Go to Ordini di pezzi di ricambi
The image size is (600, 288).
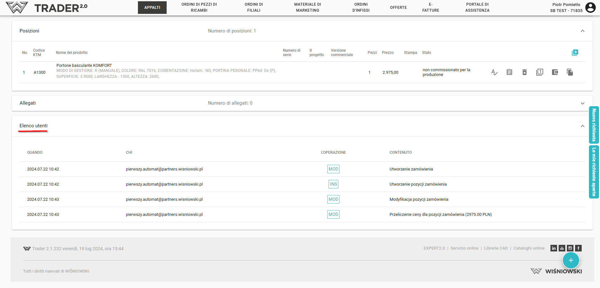tap(199, 8)
